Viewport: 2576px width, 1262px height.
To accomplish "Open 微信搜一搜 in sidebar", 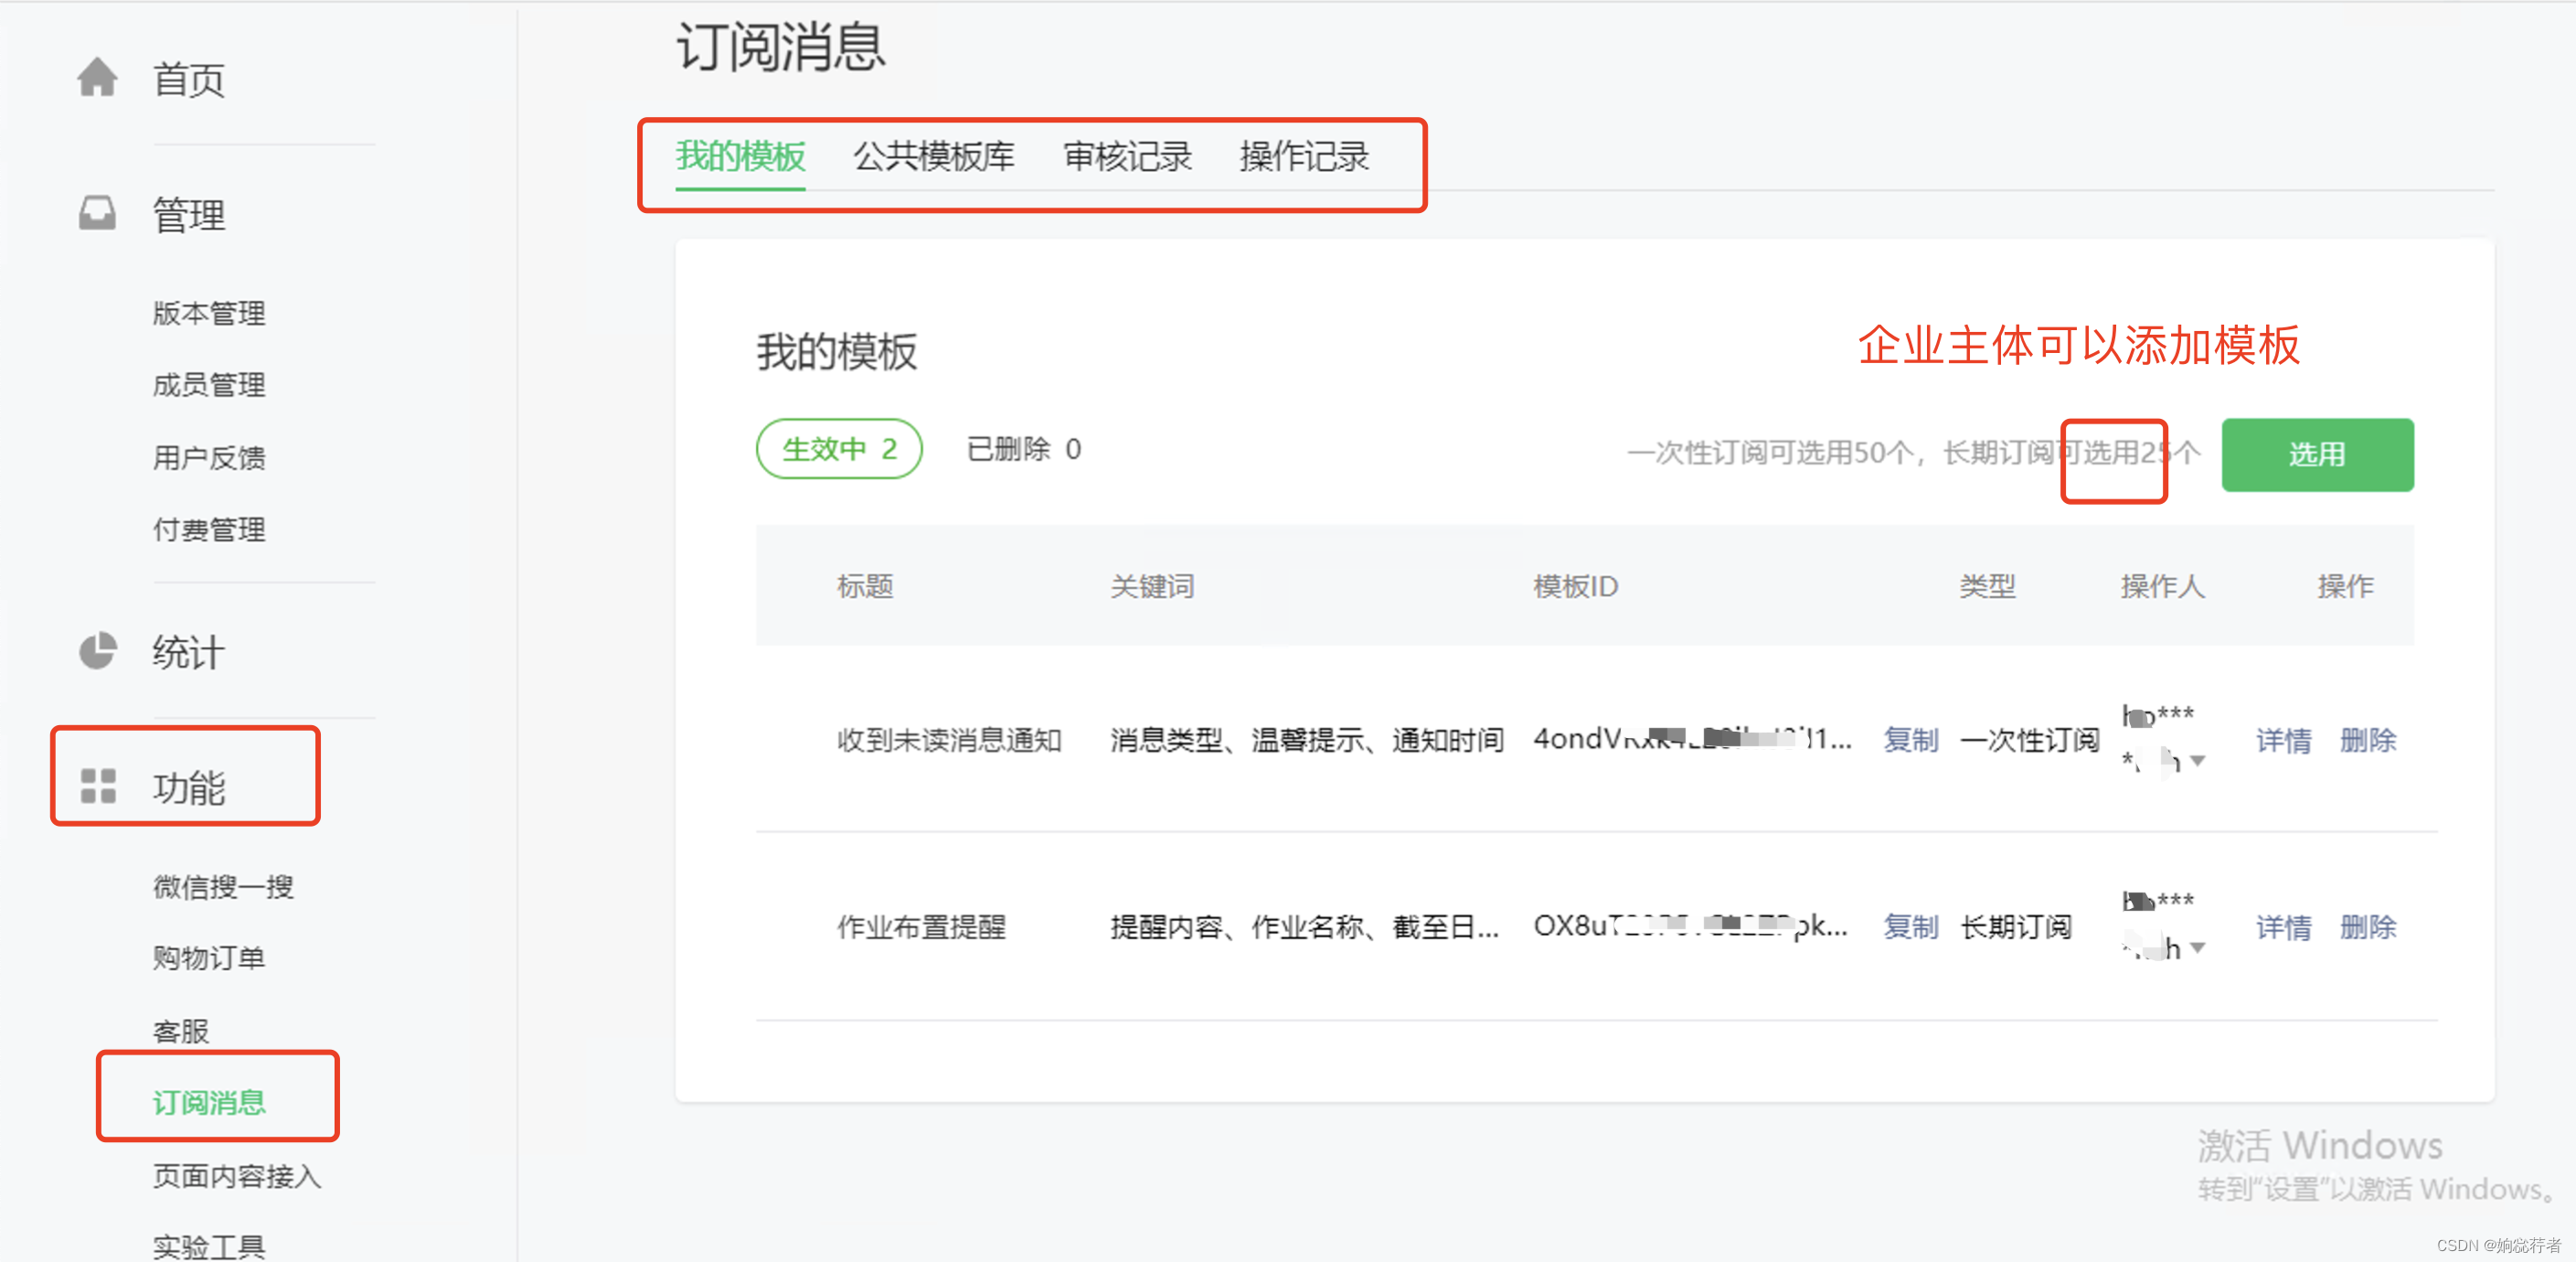I will (223, 887).
